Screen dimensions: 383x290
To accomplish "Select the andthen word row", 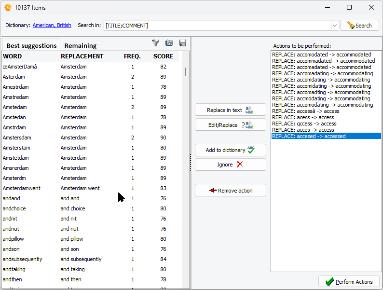I will pyautogui.click(x=90, y=279).
